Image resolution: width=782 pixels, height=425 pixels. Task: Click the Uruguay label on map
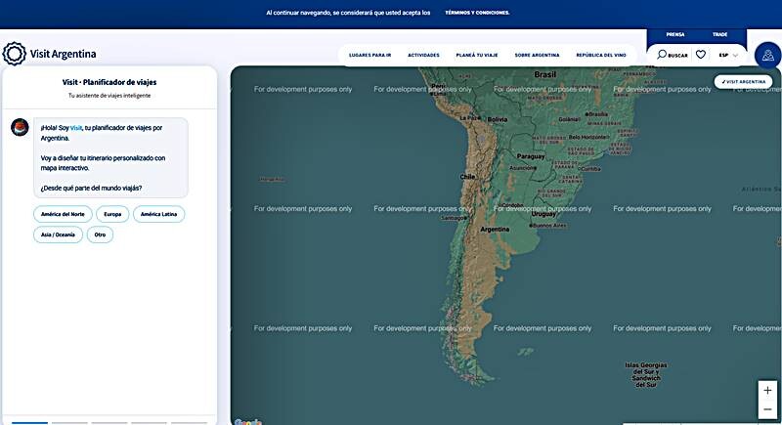point(543,214)
